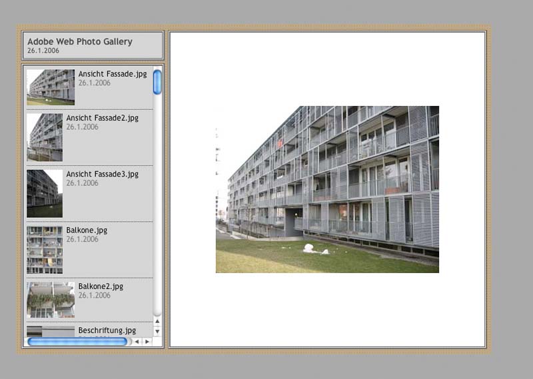Click the 'Adobe Web Photo Gallery' title
Viewport: 533px width, 379px height.
tap(80, 41)
